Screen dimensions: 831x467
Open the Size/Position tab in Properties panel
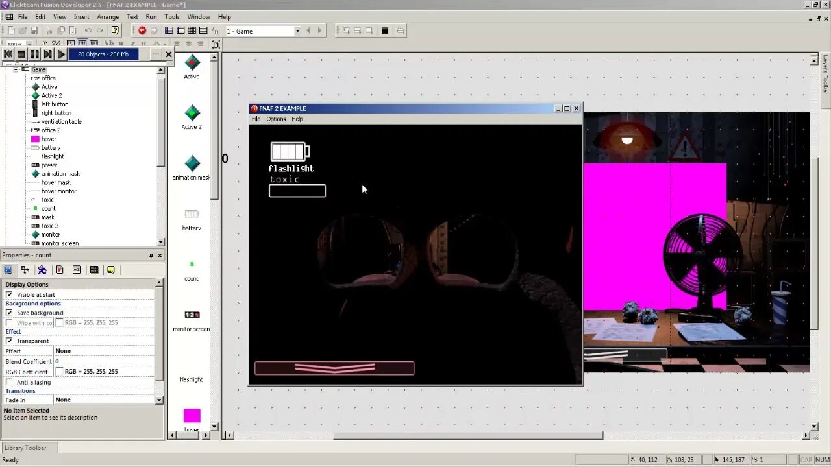click(25, 270)
